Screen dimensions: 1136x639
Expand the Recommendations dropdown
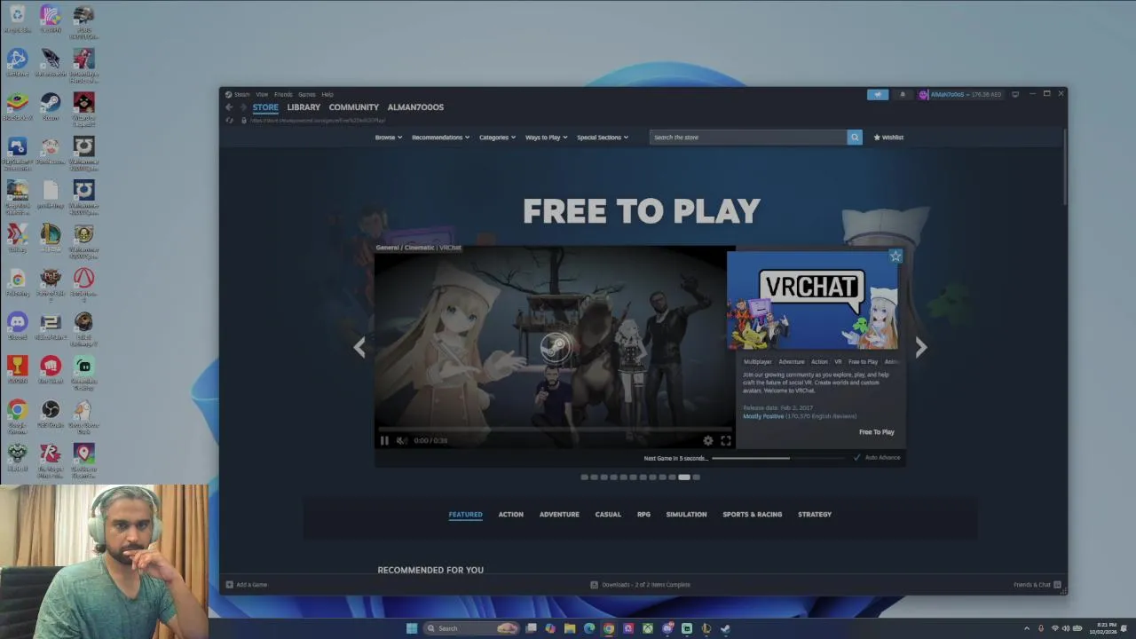(440, 138)
